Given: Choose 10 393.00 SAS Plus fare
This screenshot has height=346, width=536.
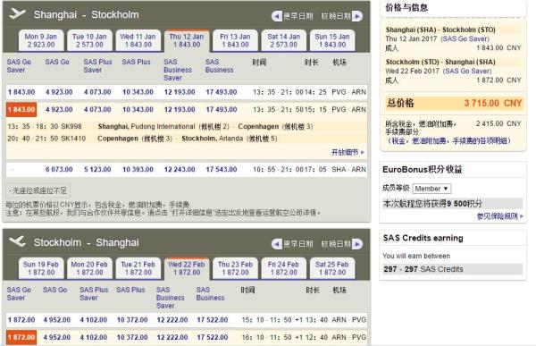Looking at the screenshot, I should point(138,169).
